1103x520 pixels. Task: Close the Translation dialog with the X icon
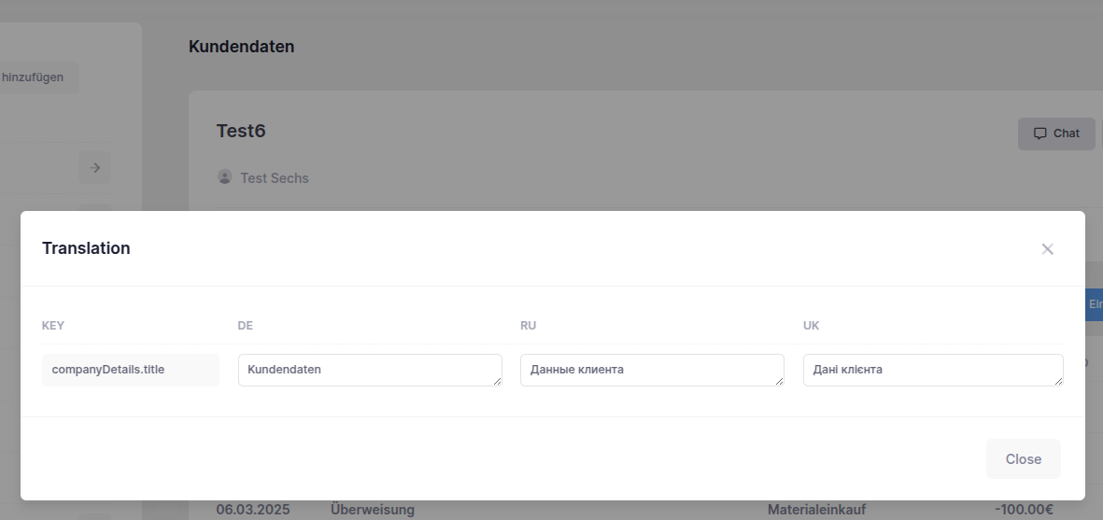pos(1047,249)
